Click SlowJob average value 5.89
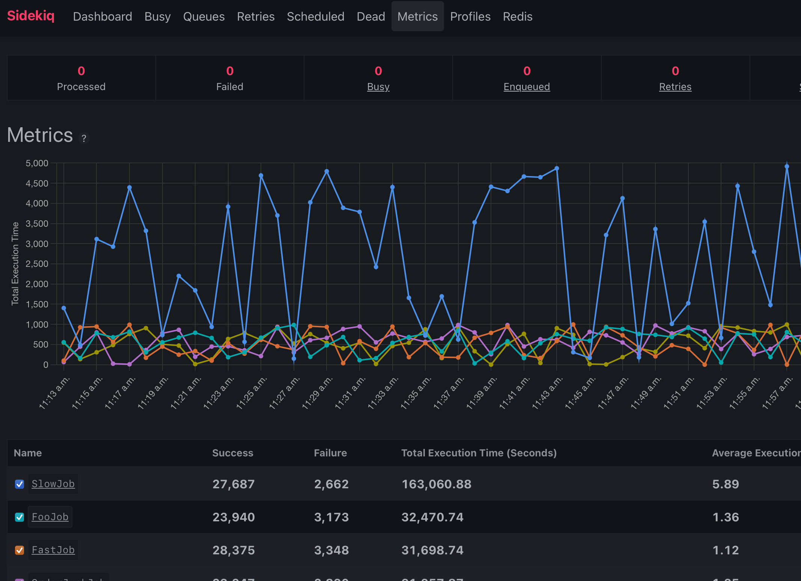This screenshot has width=801, height=581. tap(726, 484)
